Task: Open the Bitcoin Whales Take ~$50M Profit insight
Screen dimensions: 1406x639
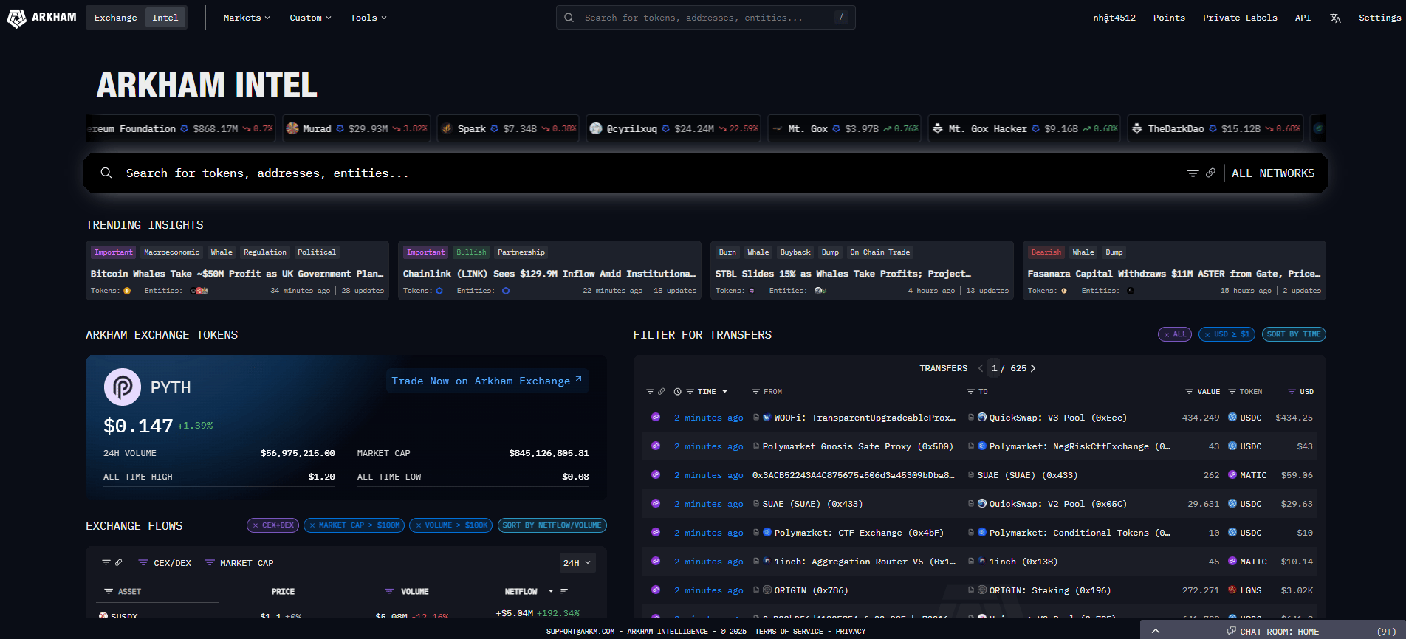Action: point(237,270)
